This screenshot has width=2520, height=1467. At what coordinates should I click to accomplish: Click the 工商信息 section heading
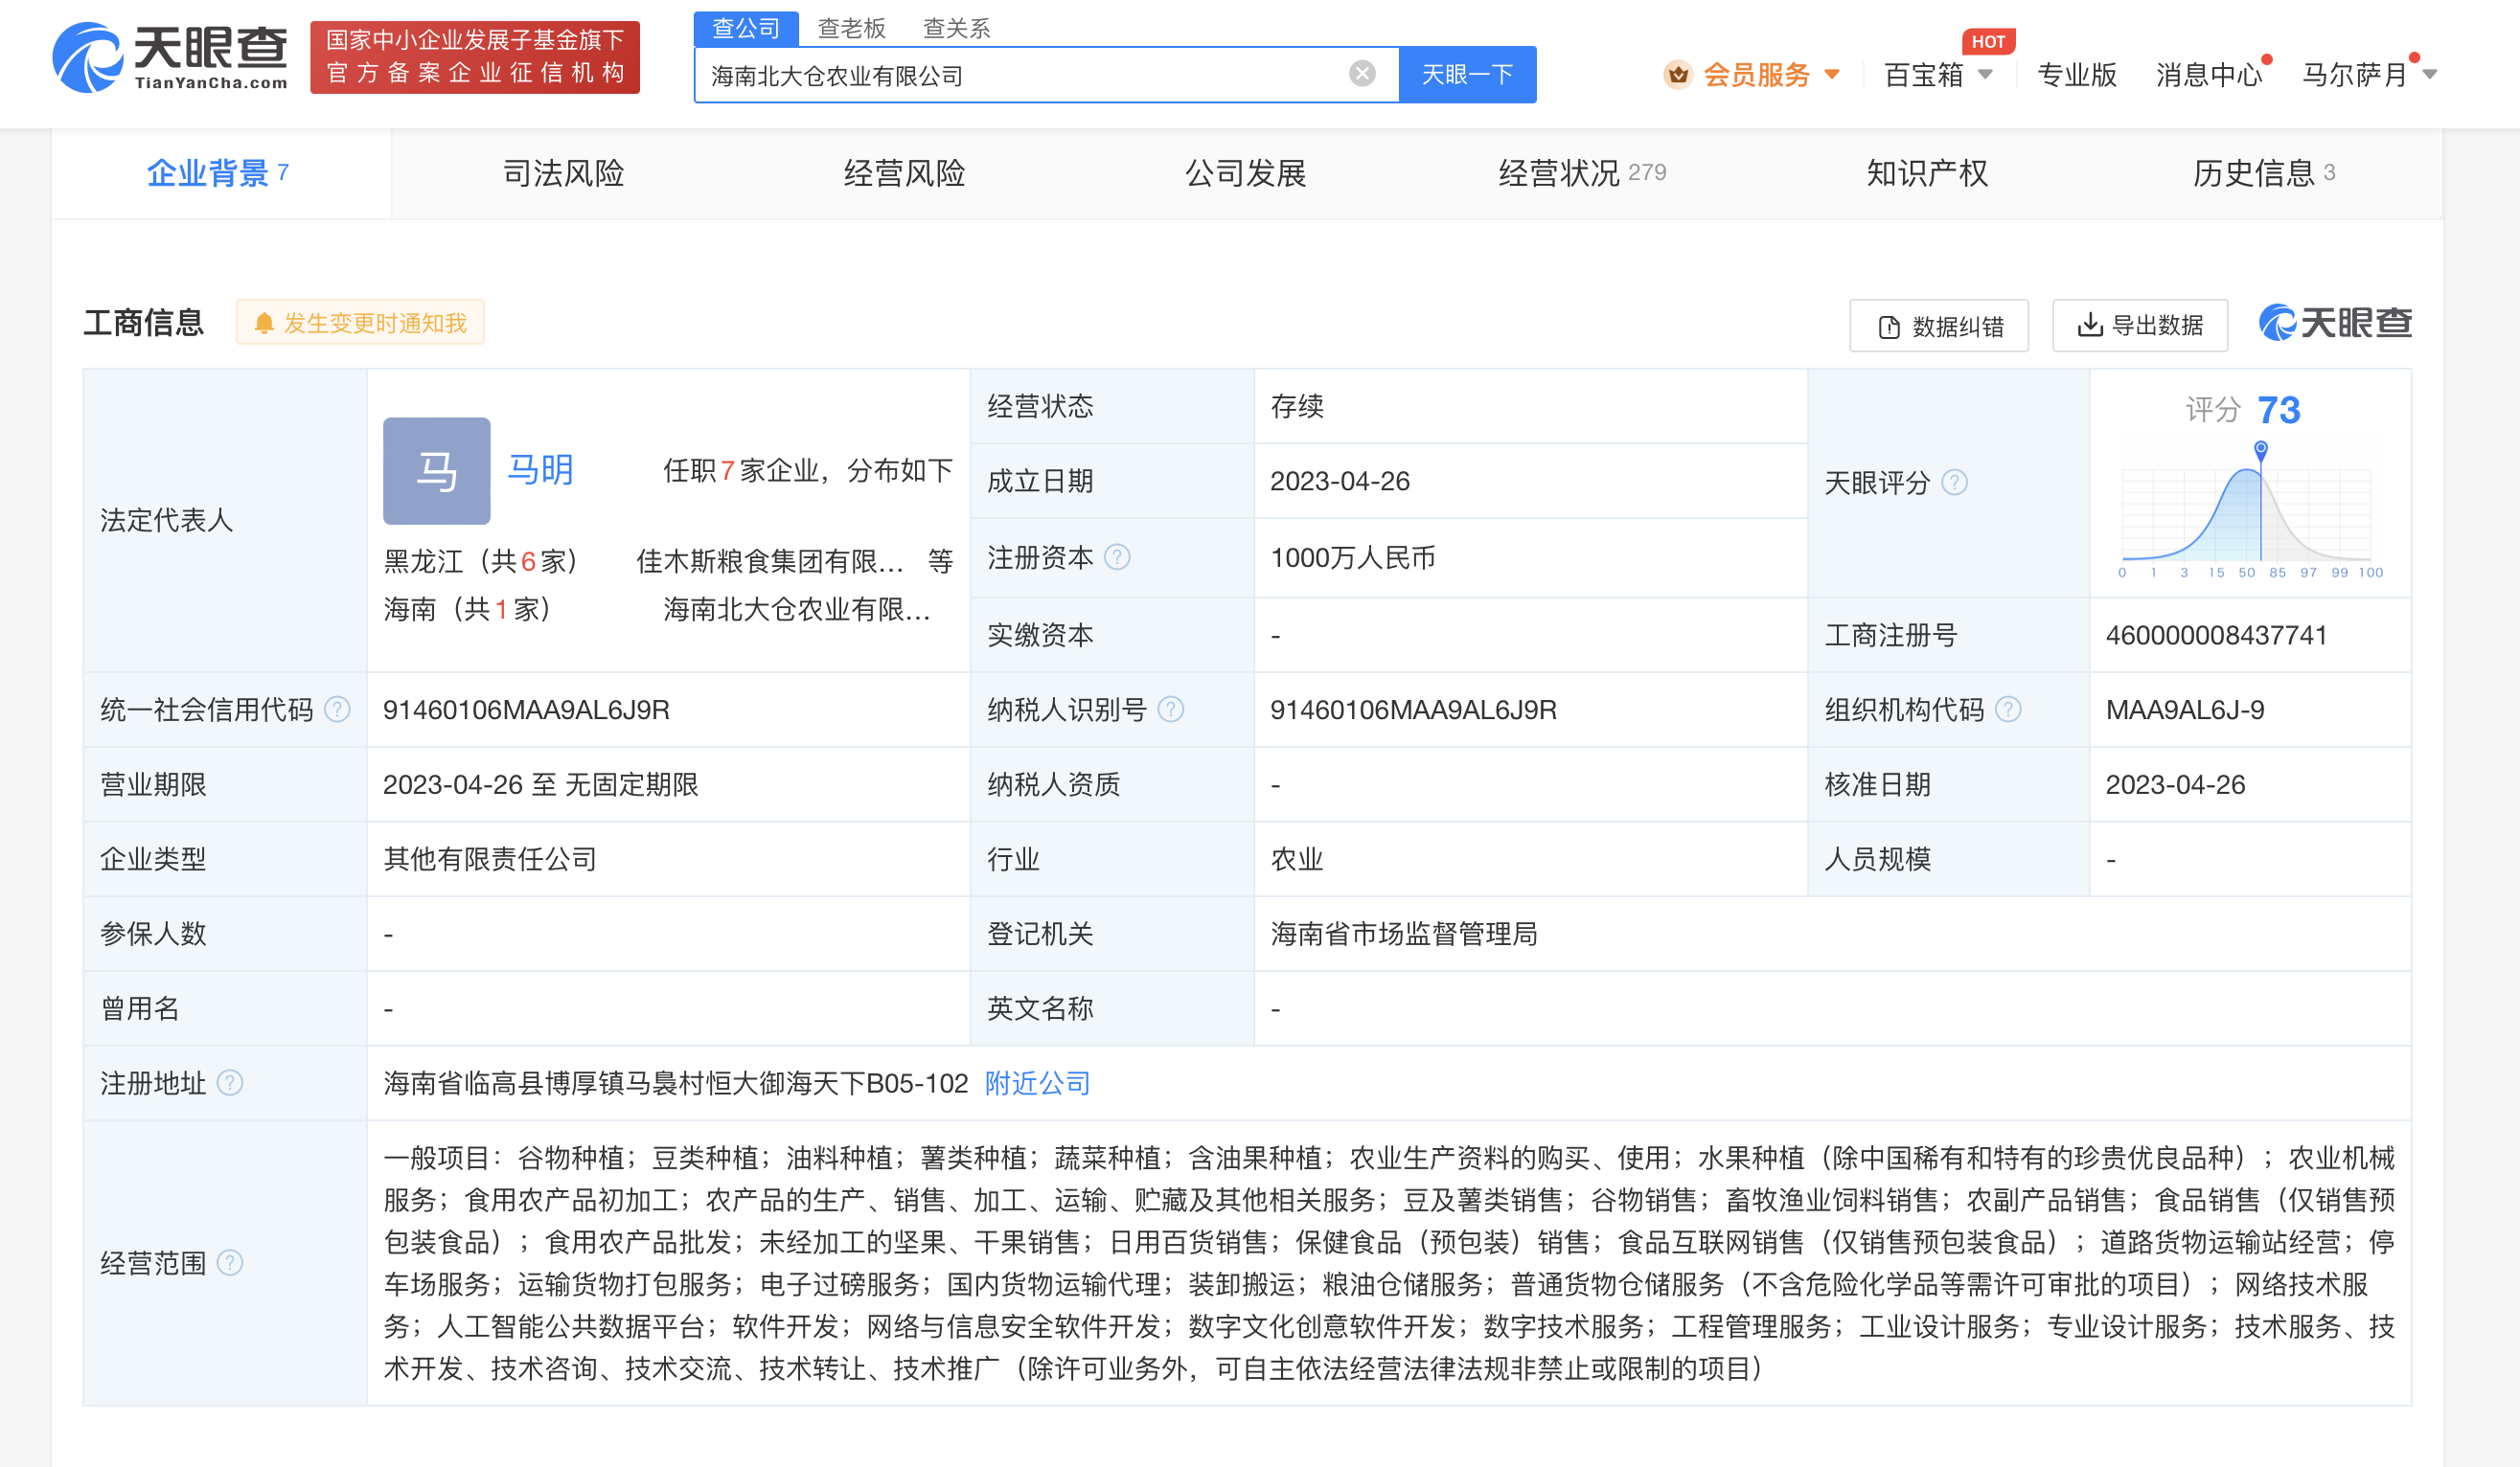143,323
